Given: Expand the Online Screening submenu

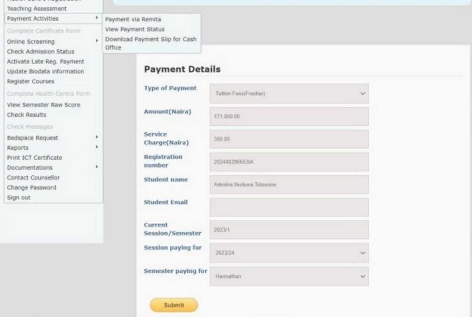Looking at the screenshot, I should pyautogui.click(x=31, y=42).
